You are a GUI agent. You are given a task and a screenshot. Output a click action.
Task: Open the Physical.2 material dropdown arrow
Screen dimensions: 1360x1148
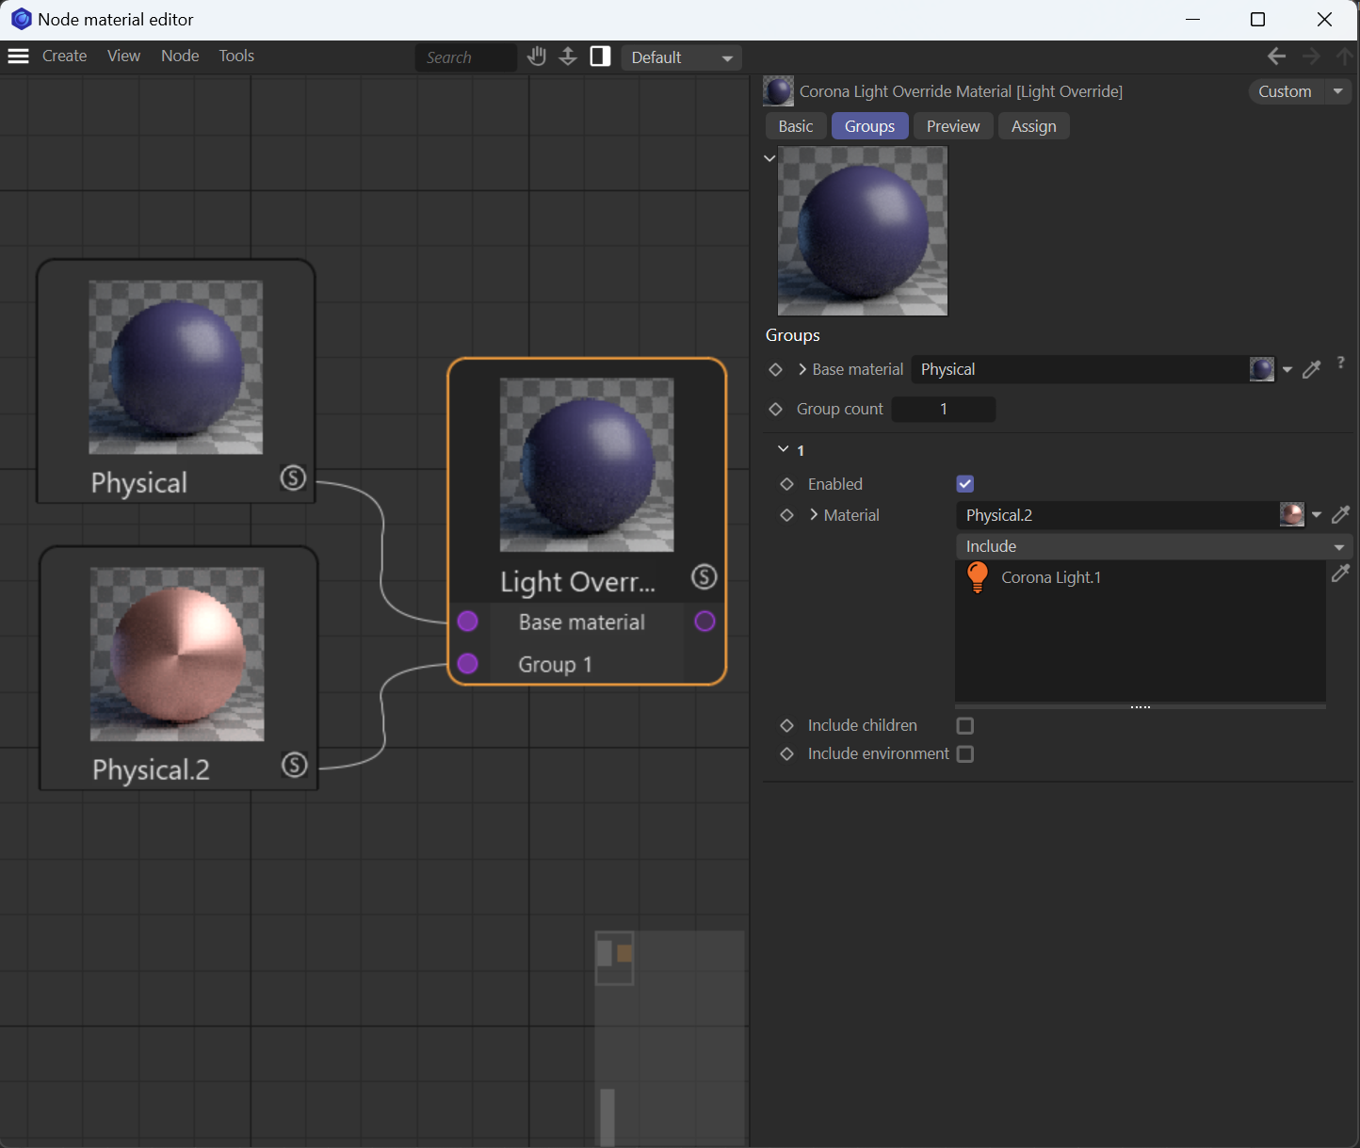(x=1317, y=515)
